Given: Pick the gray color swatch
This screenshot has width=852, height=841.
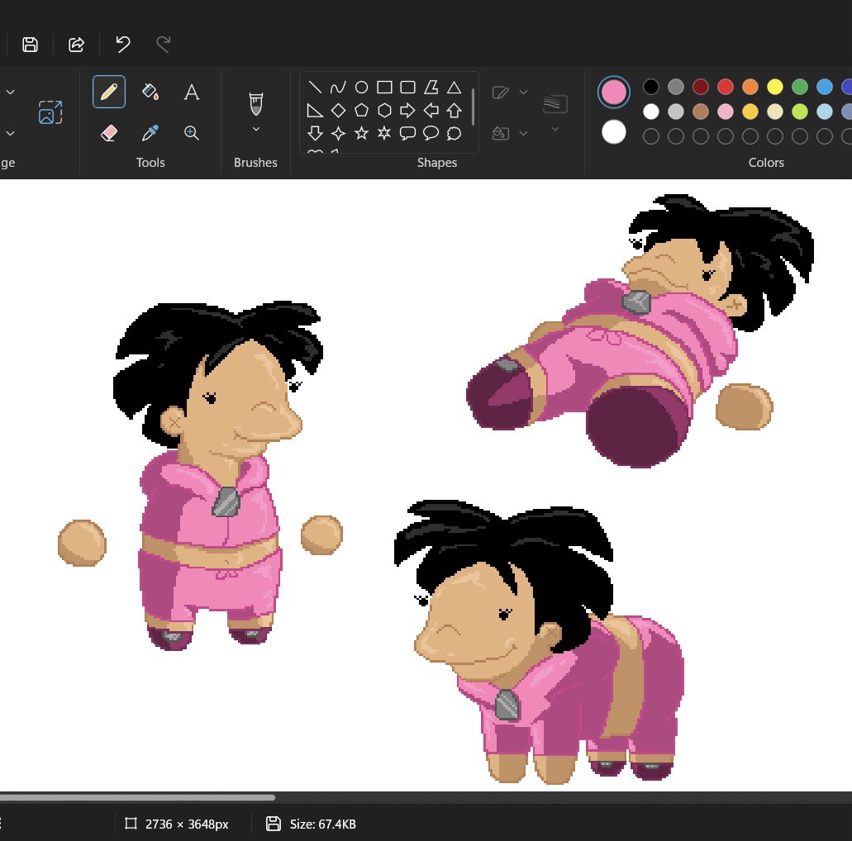Looking at the screenshot, I should click(x=676, y=87).
